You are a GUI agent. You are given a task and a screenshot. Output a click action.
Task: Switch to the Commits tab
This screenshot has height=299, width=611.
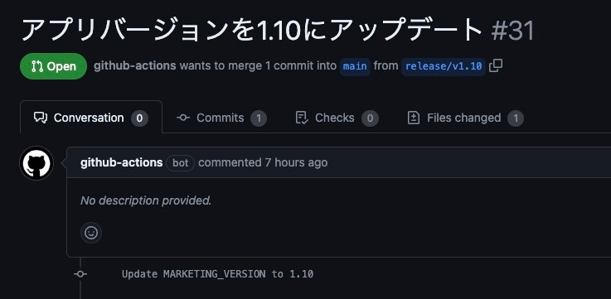(221, 118)
